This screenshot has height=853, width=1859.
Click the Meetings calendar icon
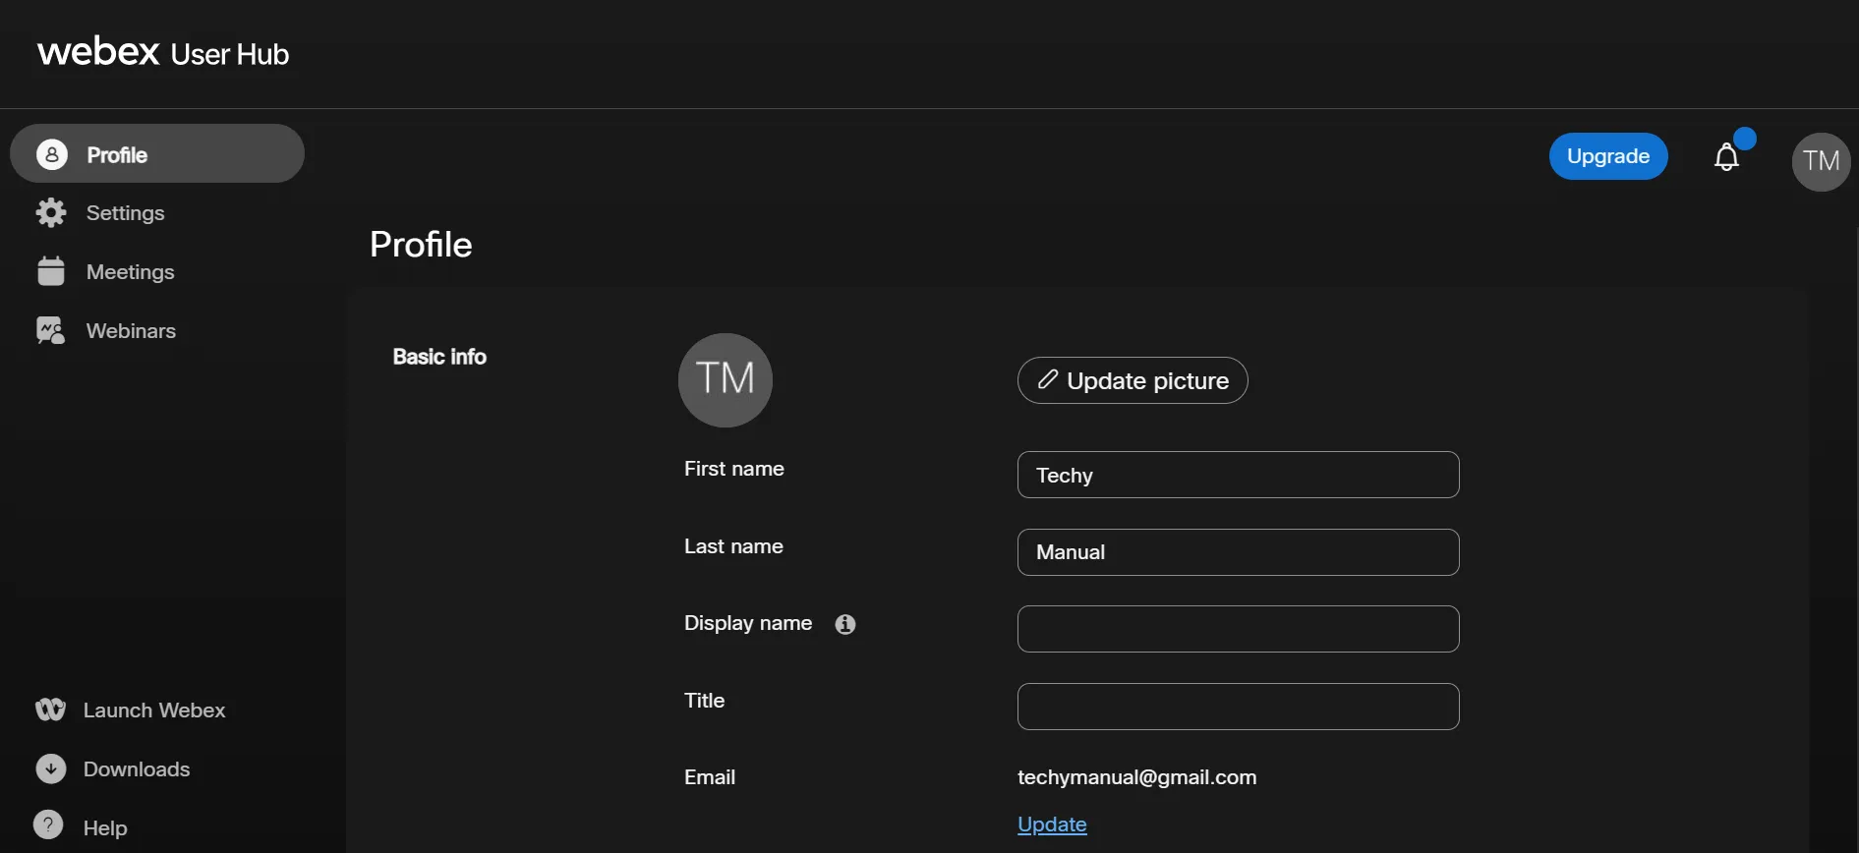tap(51, 271)
